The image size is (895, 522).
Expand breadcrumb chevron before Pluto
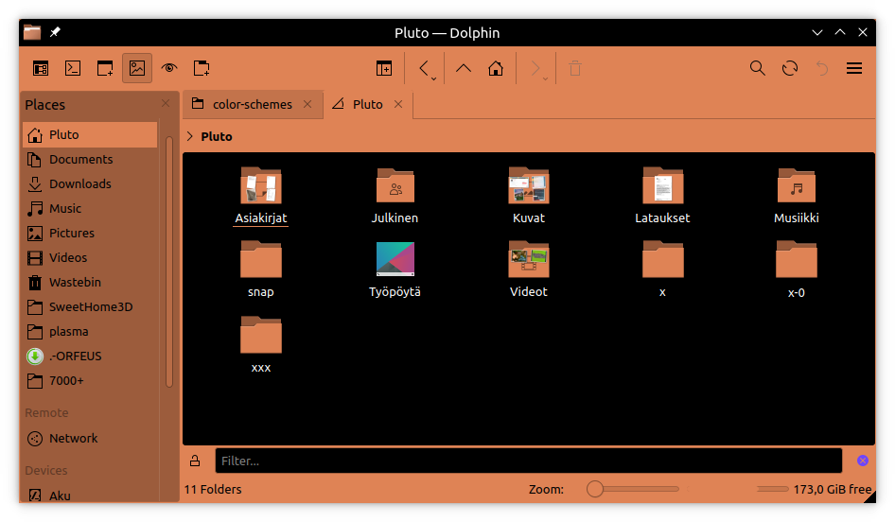pos(190,136)
